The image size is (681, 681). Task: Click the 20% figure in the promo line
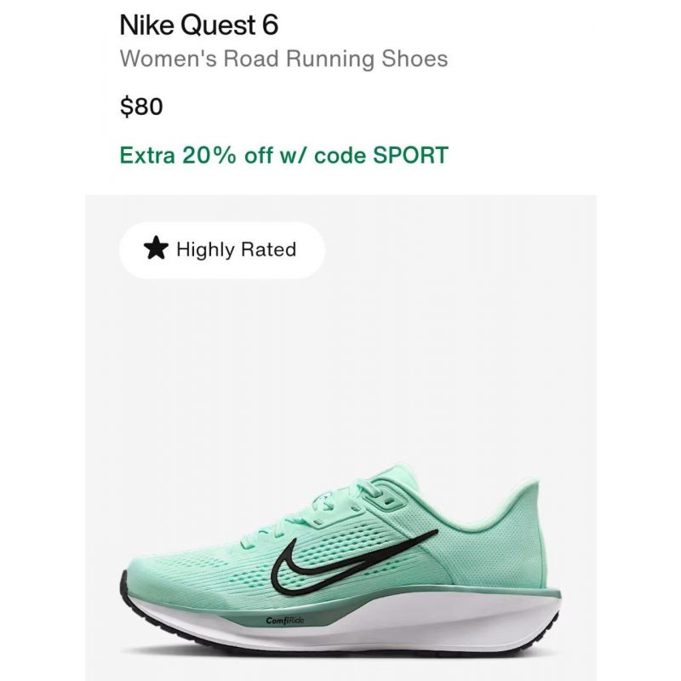[209, 155]
